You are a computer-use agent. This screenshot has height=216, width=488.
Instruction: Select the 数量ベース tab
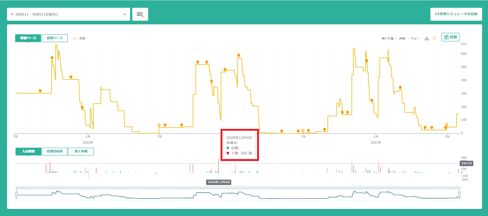tap(28, 38)
